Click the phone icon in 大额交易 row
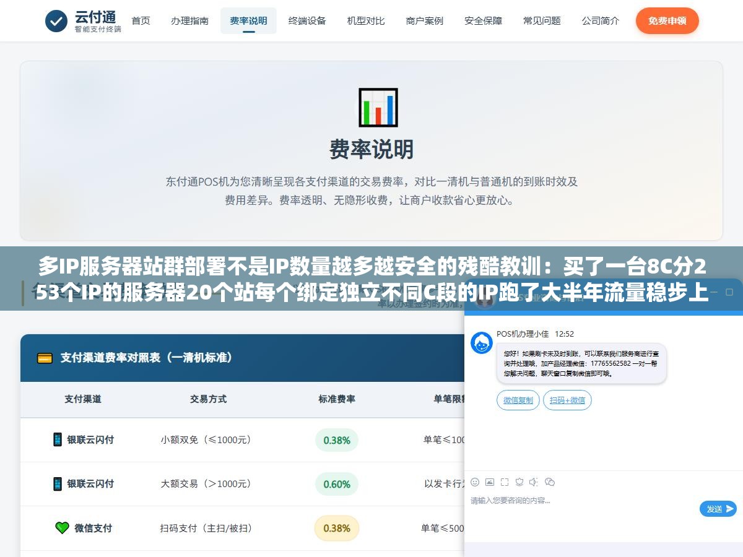Screen dimensions: 743x557 click(58, 483)
